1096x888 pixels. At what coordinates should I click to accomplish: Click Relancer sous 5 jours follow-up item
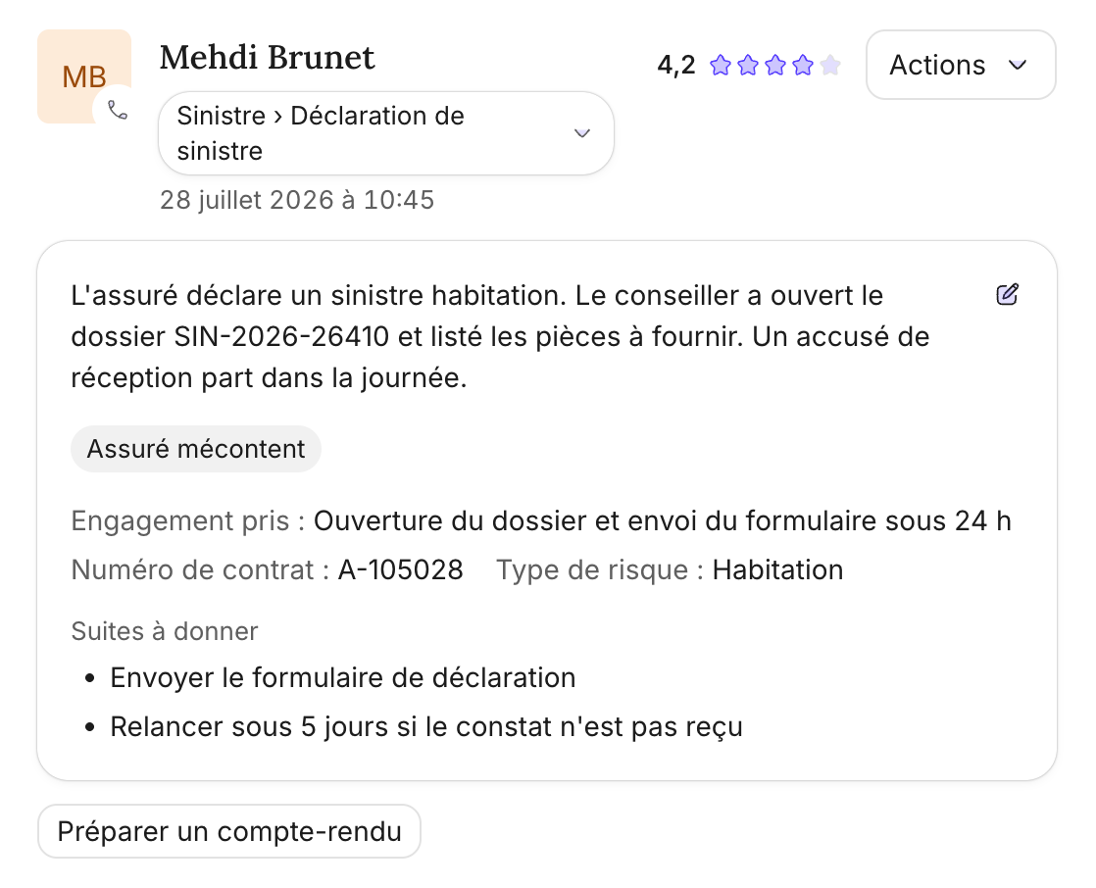click(426, 726)
